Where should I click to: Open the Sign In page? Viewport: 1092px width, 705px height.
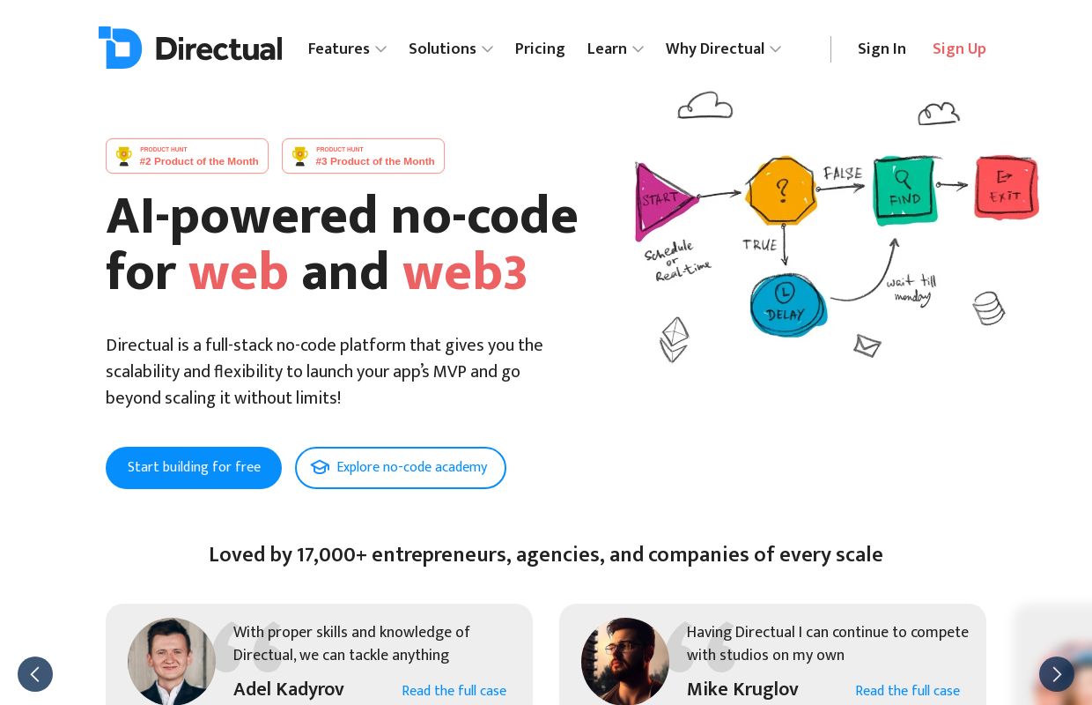tap(882, 48)
